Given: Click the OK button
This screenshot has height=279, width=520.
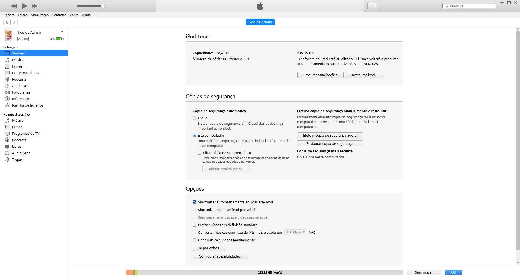Looking at the screenshot, I should 453,272.
